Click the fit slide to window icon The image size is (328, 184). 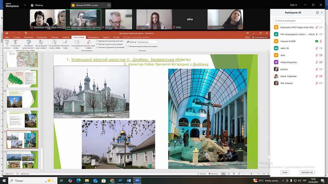pos(268,173)
